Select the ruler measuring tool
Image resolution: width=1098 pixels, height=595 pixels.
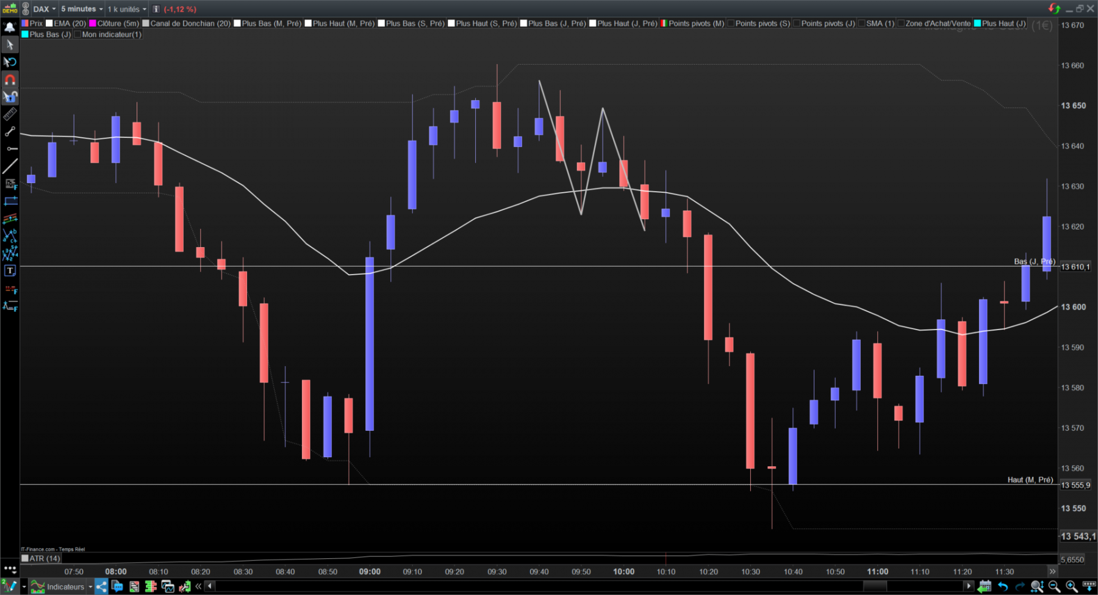[x=10, y=114]
